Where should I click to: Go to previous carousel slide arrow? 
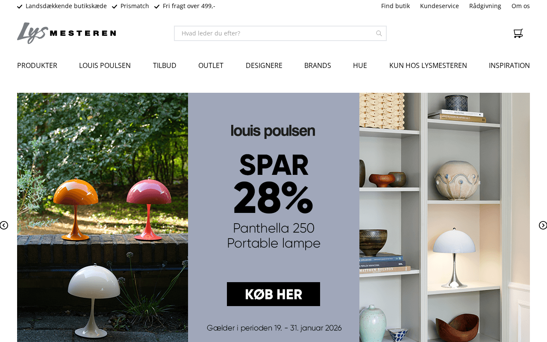coord(4,225)
